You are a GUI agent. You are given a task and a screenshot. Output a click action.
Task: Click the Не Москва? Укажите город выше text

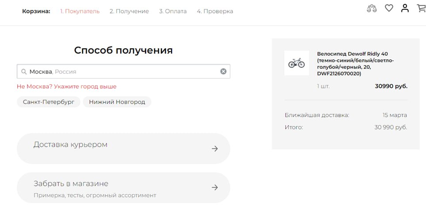[66, 86]
